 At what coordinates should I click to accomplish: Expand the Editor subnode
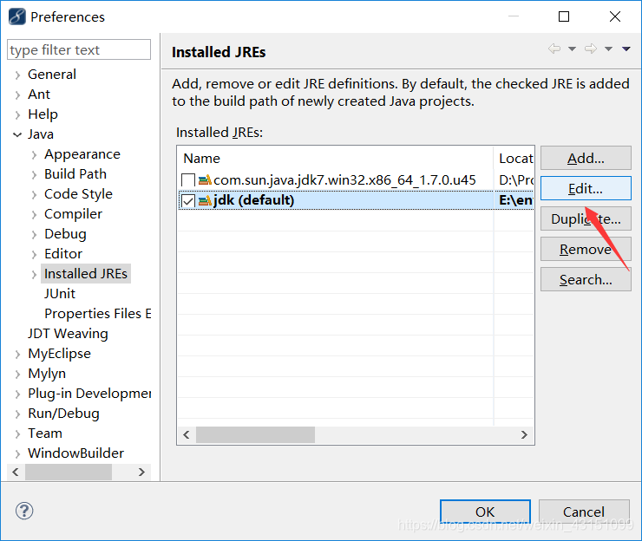(x=34, y=255)
